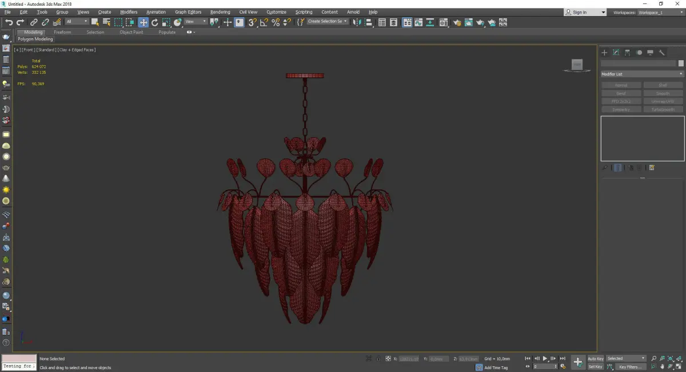The width and height of the screenshot is (686, 372).
Task: Toggle the Ribbon display button
Action: point(406,22)
